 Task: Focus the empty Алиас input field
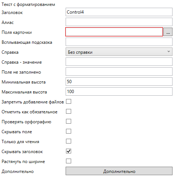pyautogui.click(x=119, y=22)
